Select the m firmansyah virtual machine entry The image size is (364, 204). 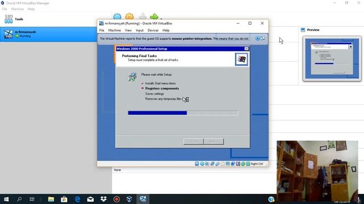[x=48, y=34]
